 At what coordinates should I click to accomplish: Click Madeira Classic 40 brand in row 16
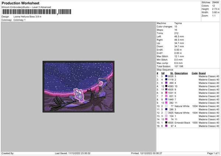click(x=209, y=126)
